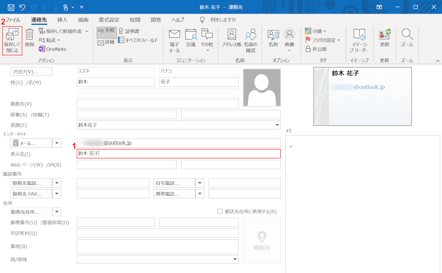Open the Help (ヘルプ) tab
The image size is (442, 273).
178,20
